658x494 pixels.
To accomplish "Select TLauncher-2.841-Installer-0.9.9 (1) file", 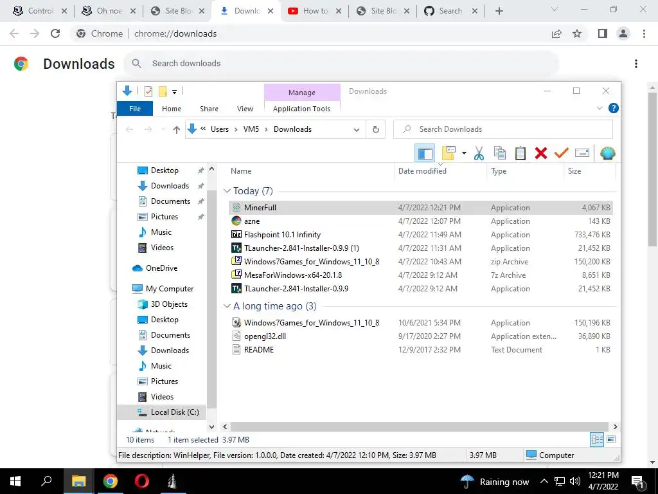I will 421,248.
